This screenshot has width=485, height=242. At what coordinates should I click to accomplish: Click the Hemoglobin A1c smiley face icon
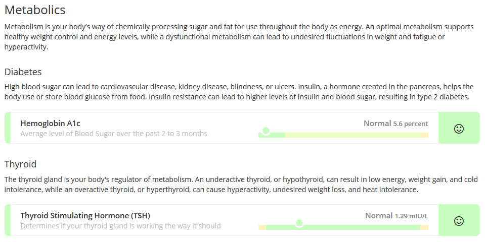tap(459, 129)
